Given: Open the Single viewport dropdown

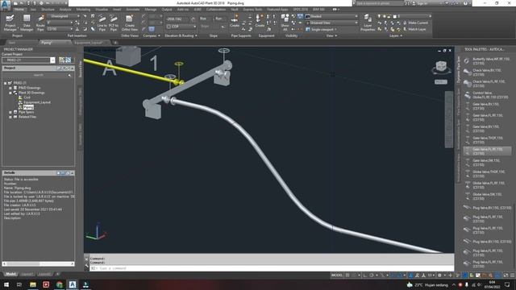Looking at the screenshot, I should [321, 29].
